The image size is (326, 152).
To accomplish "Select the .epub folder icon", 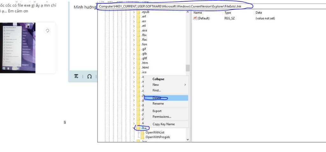I will click(x=138, y=12).
